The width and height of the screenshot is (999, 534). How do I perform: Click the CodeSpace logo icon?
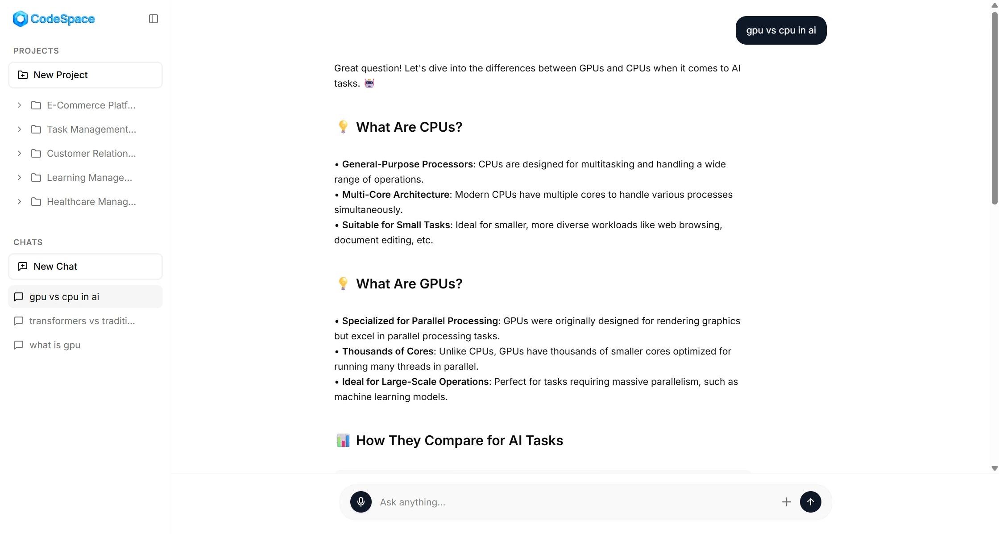[x=21, y=19]
